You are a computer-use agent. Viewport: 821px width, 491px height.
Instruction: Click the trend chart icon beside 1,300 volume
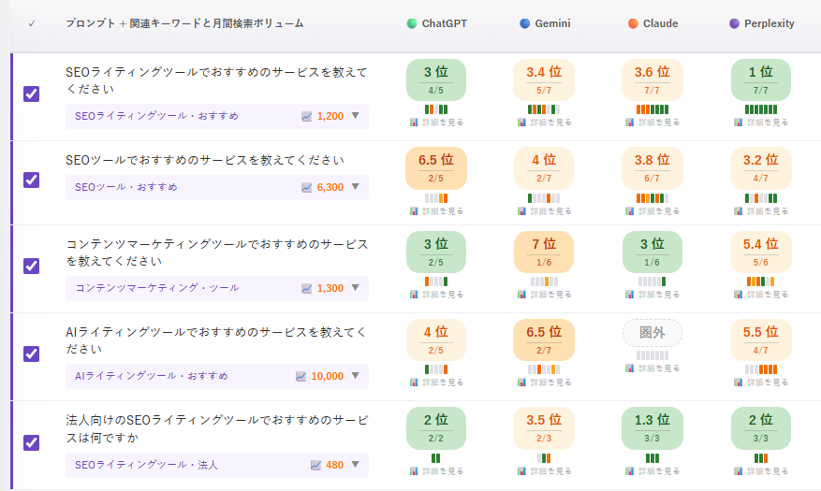(307, 288)
